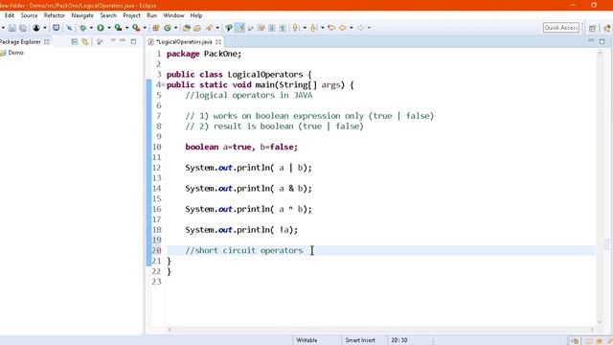Toggle Mark Occurrences highlighter icon

pyautogui.click(x=240, y=28)
